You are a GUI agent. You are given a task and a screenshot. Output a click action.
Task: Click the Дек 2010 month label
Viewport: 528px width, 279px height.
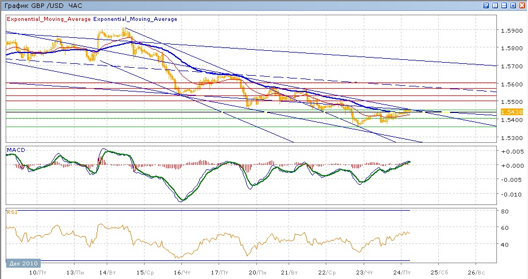23,264
